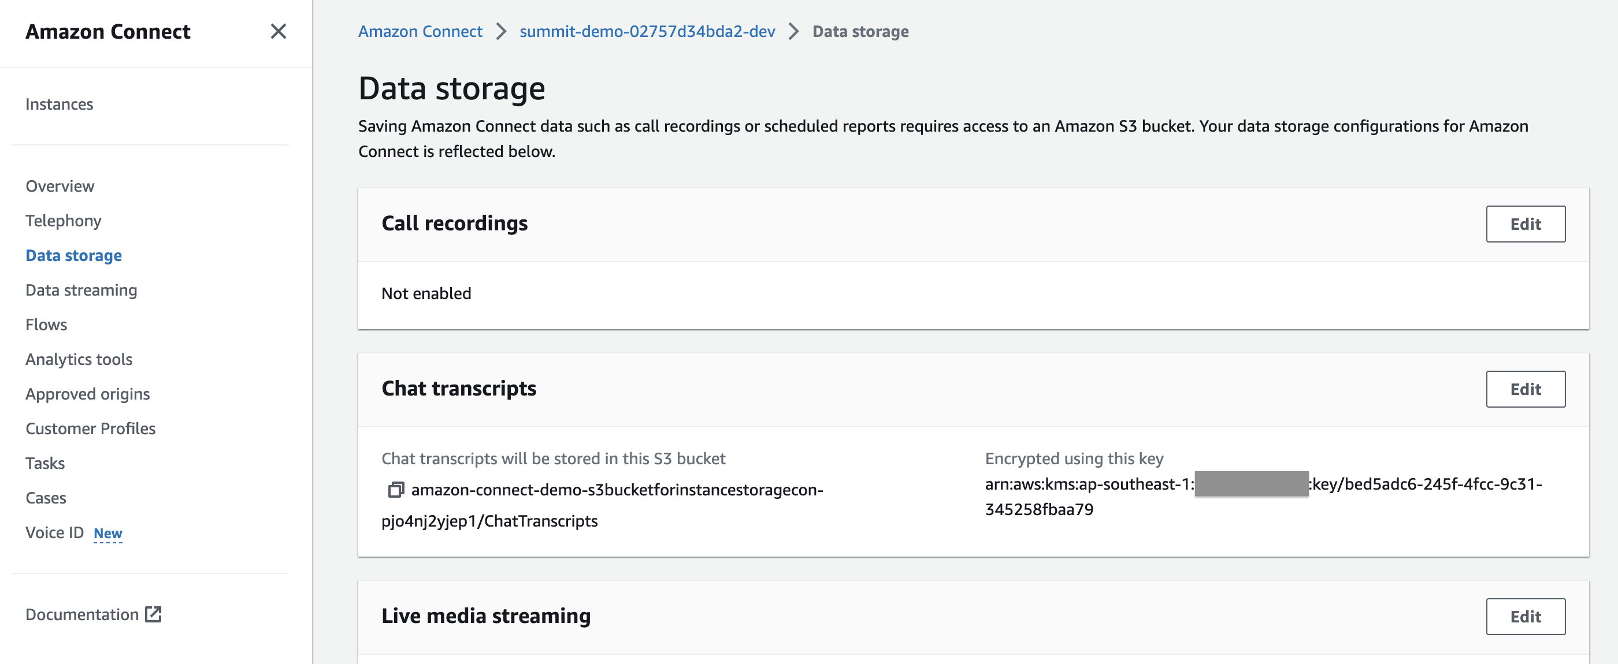Open Analytics tools page
The width and height of the screenshot is (1618, 664).
pyautogui.click(x=79, y=359)
